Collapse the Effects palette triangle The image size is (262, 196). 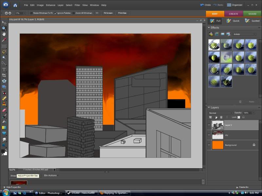(209, 27)
